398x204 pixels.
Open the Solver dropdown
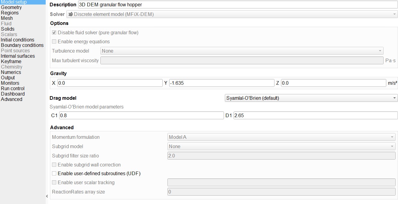coord(232,14)
